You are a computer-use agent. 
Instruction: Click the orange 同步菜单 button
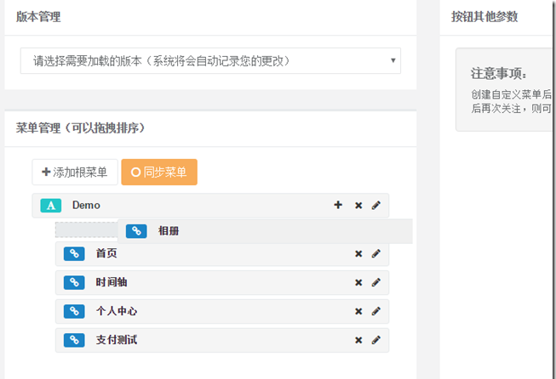coord(159,172)
